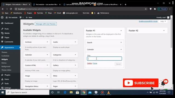Click the Saved button
The height and width of the screenshot is (98, 175).
(x=118, y=64)
